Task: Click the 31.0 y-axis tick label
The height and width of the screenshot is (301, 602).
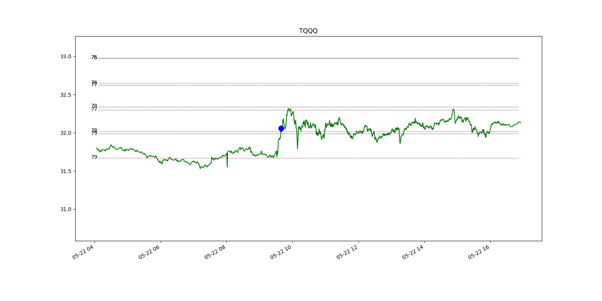Action: (65, 210)
